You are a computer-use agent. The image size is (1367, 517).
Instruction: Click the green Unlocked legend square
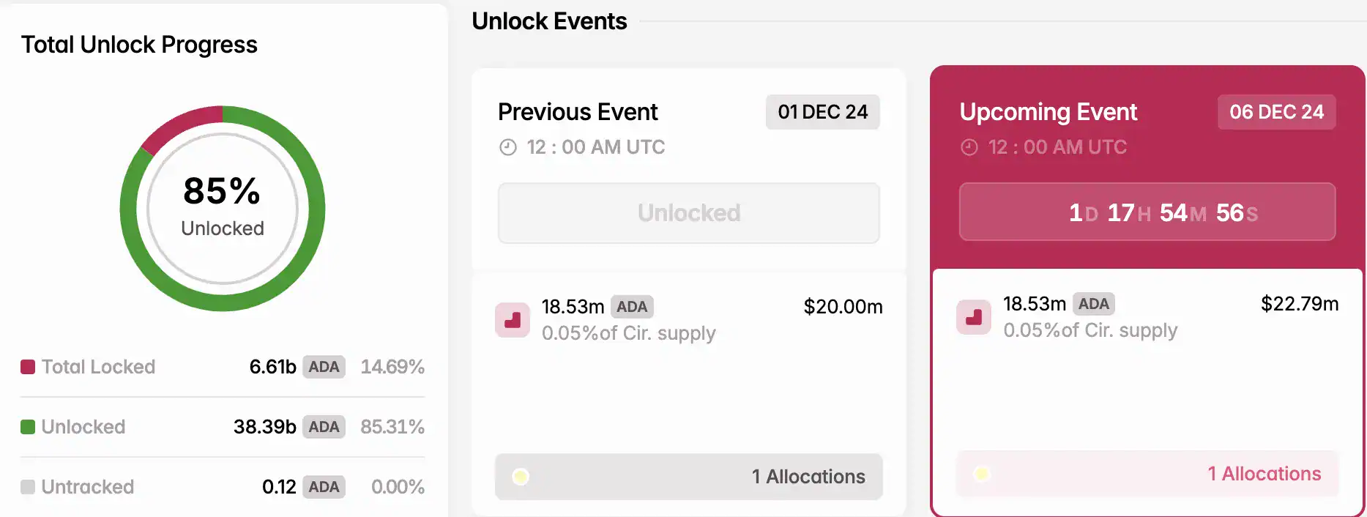[x=28, y=426]
